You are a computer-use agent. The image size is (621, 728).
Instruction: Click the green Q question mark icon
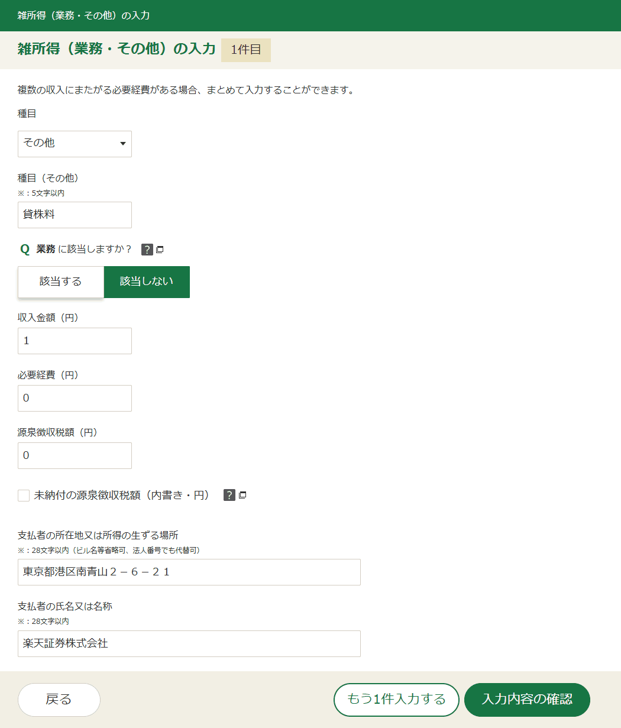(x=25, y=250)
